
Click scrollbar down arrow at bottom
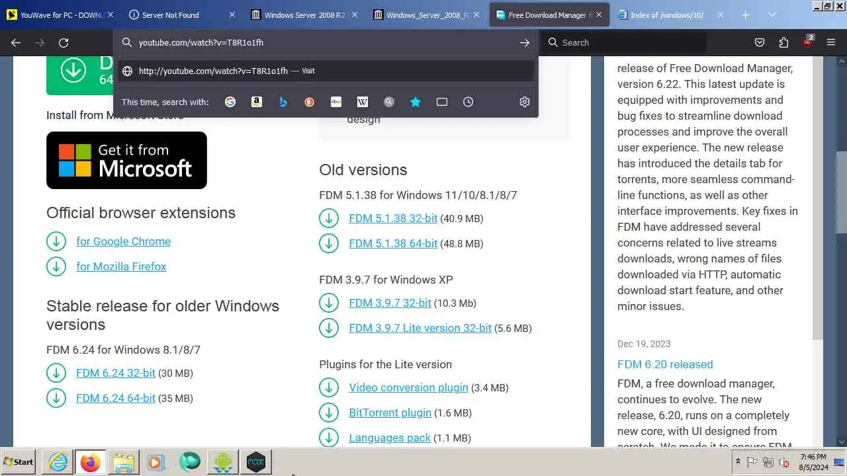coord(842,442)
